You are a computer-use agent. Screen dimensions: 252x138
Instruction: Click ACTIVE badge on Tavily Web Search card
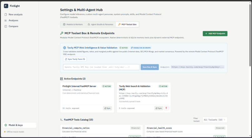[x=163, y=86]
